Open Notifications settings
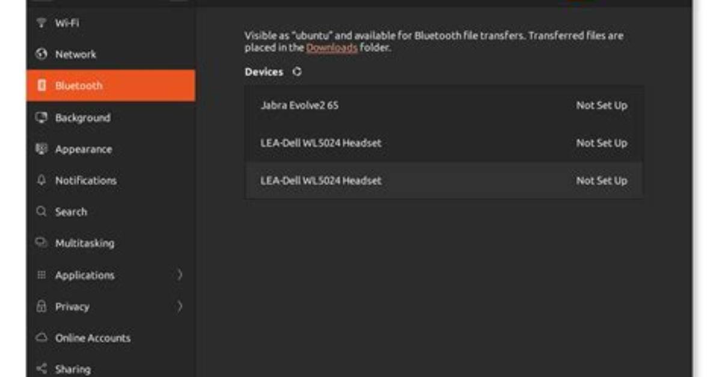This screenshot has height=377, width=719. tap(111, 180)
